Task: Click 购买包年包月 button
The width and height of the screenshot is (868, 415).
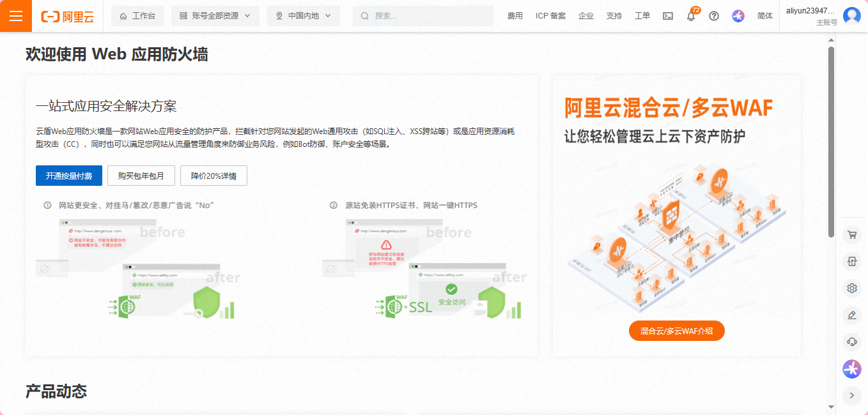Action: pos(141,176)
